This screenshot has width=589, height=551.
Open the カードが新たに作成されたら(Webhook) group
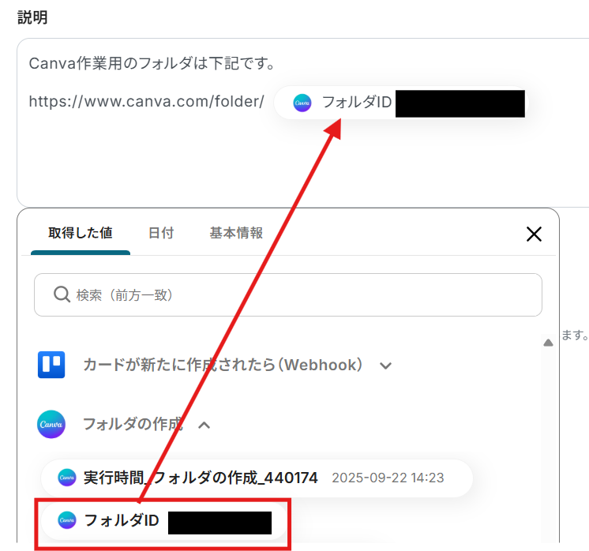223,365
